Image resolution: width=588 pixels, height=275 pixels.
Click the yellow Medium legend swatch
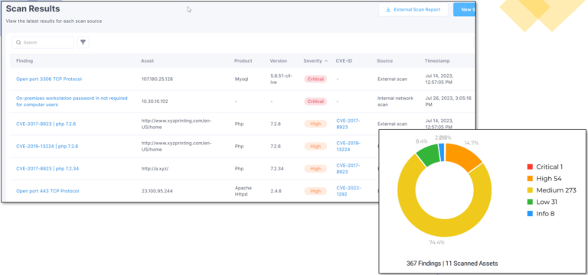click(x=530, y=190)
